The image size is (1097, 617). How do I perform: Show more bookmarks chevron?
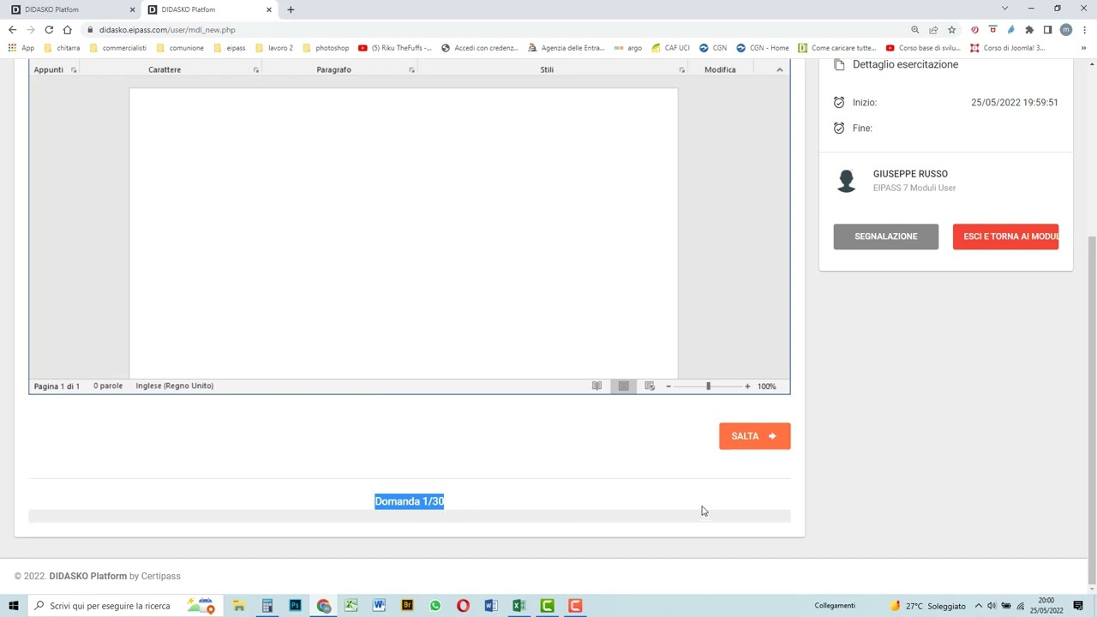pos(1083,48)
